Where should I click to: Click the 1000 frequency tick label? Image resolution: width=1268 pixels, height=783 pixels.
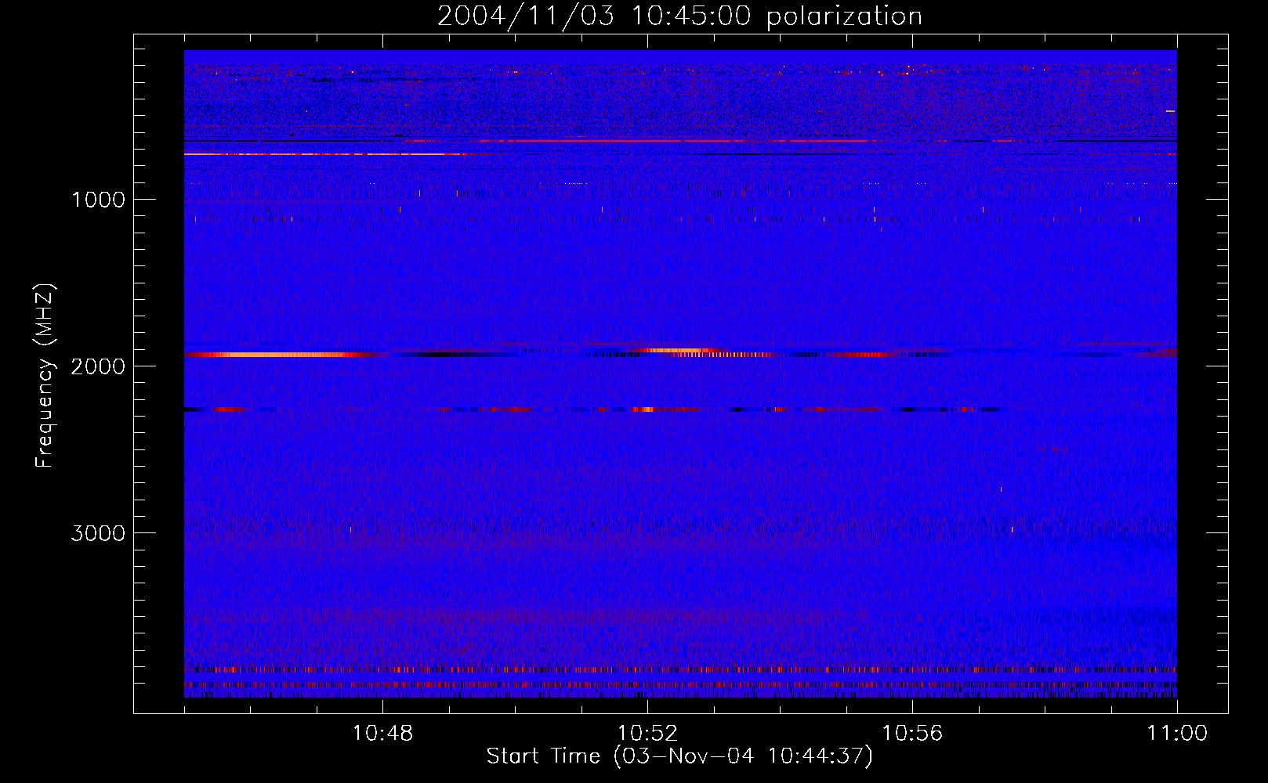pos(98,200)
